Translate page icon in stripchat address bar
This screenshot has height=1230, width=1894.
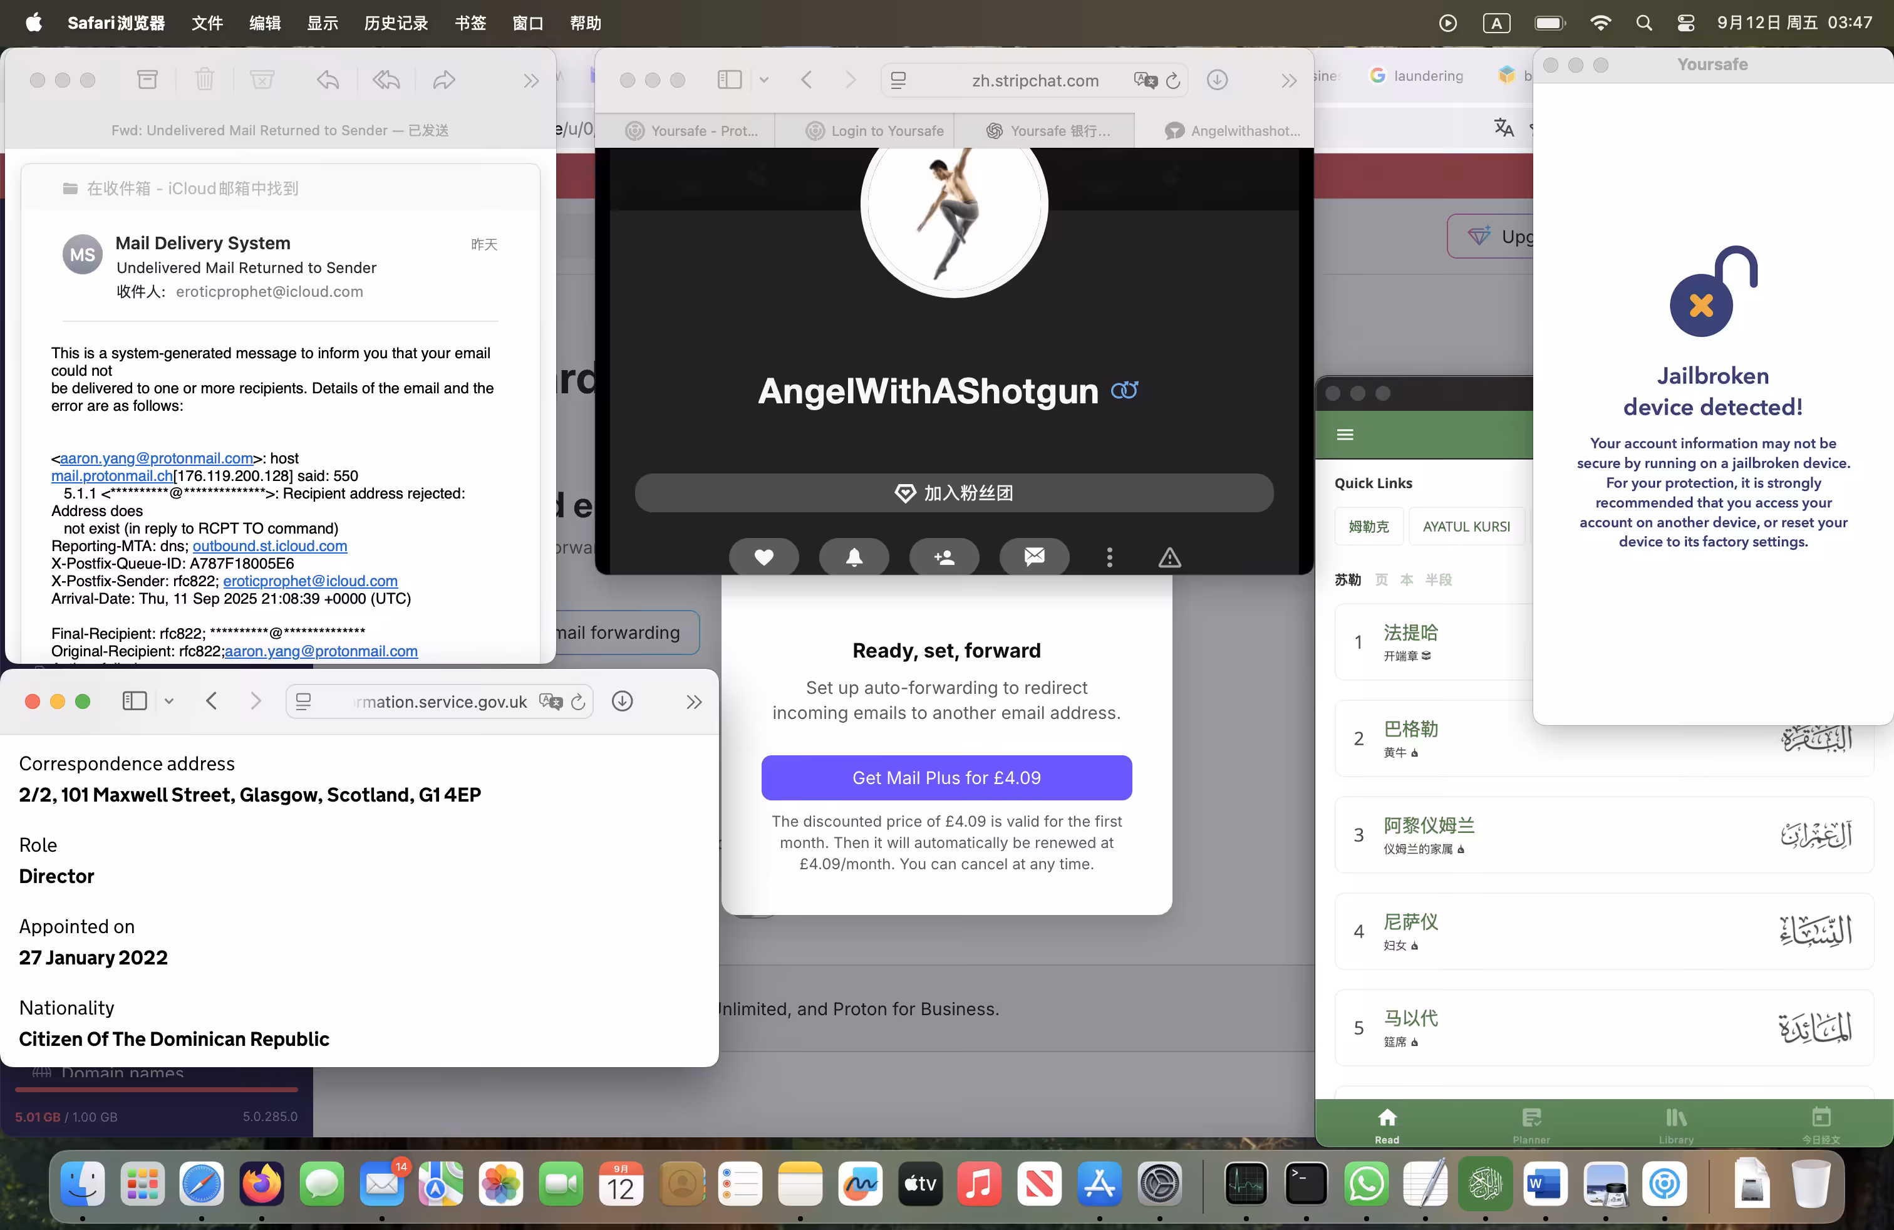click(x=1145, y=80)
